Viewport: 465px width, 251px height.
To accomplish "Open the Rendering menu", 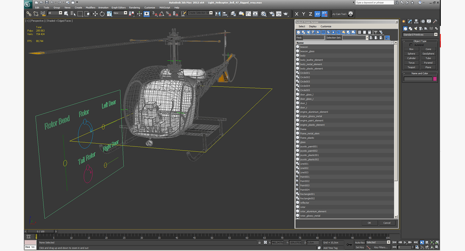I will pyautogui.click(x=134, y=8).
